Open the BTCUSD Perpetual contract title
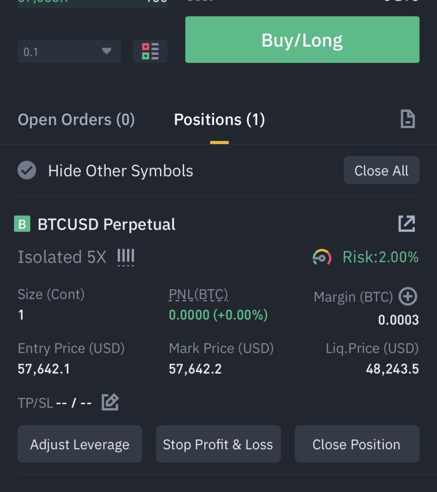Viewport: 437px width, 492px height. click(106, 224)
